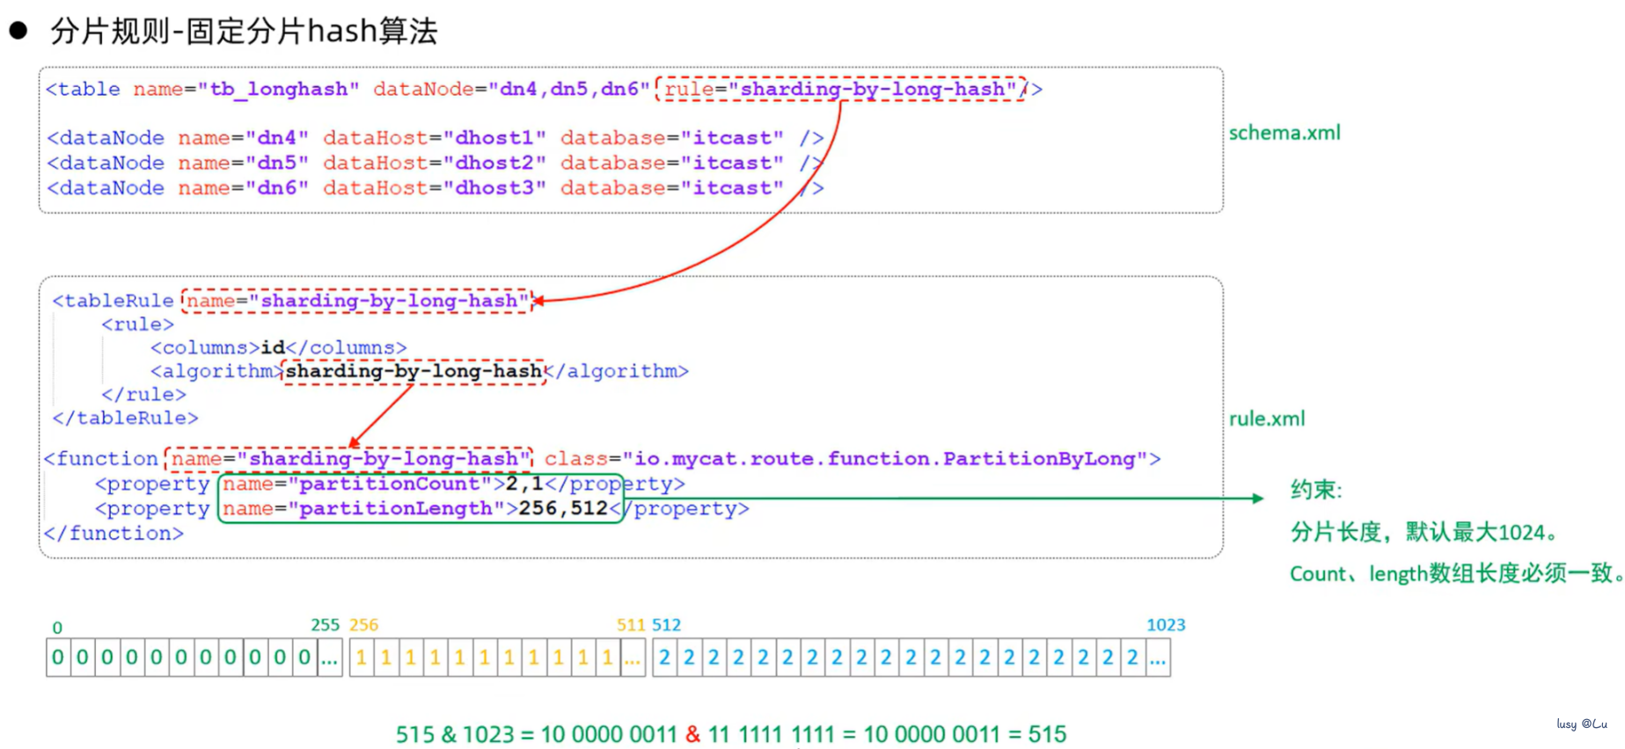The height and width of the screenshot is (749, 1625).
Task: Click the partitionLength value '256,512'
Action: (x=563, y=509)
